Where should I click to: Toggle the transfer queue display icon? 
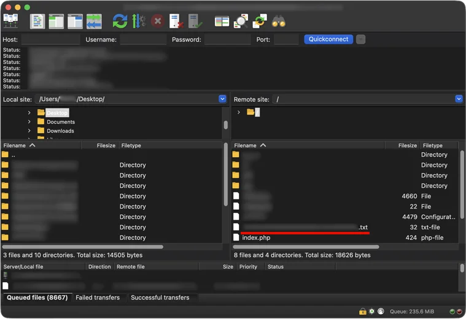tap(94, 21)
